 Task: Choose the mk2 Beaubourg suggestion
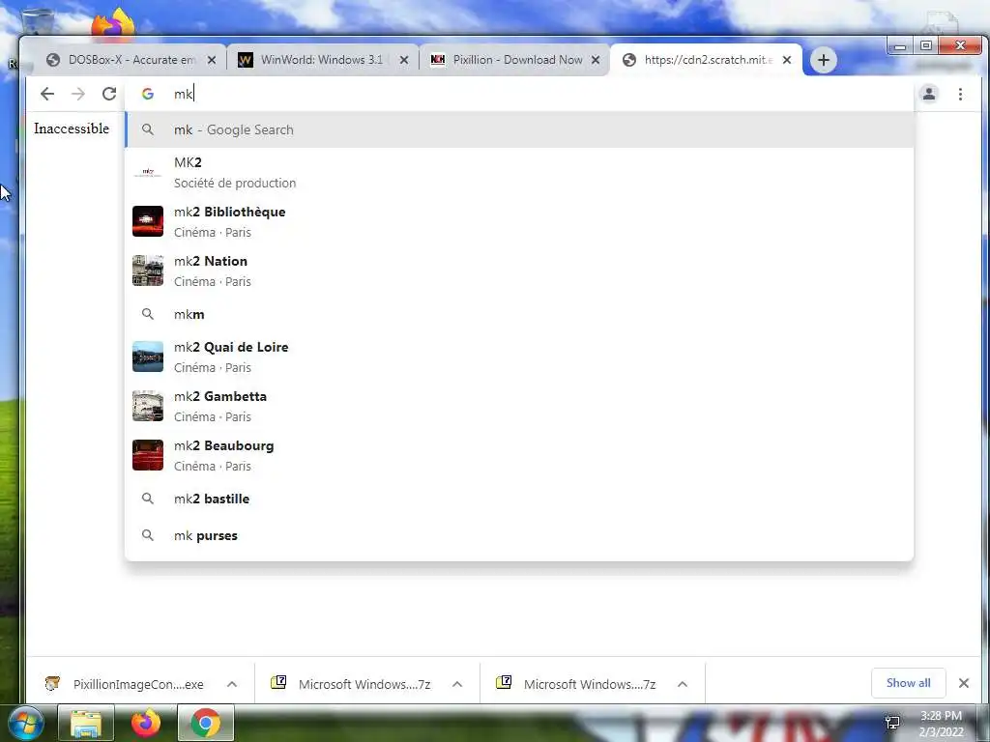point(519,456)
